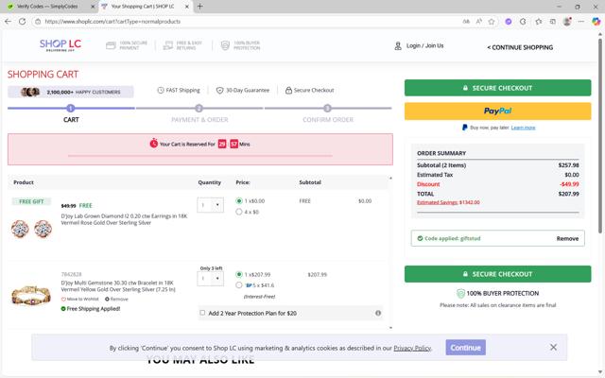
Task: Select the 5 x $41.6 budget pay option
Action: pos(239,285)
